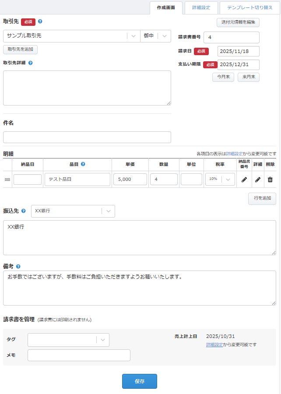Expand the タグ dropdown
Image resolution: width=281 pixels, height=394 pixels.
tap(102, 340)
